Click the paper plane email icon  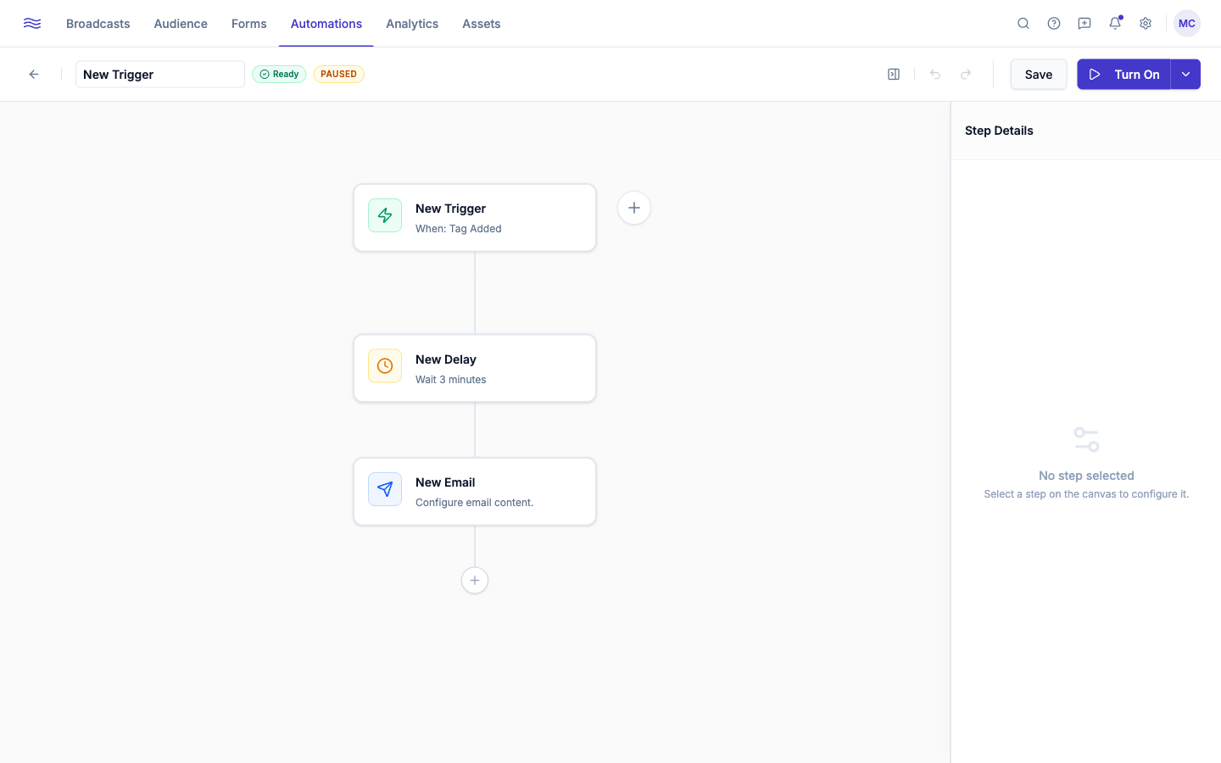point(385,489)
